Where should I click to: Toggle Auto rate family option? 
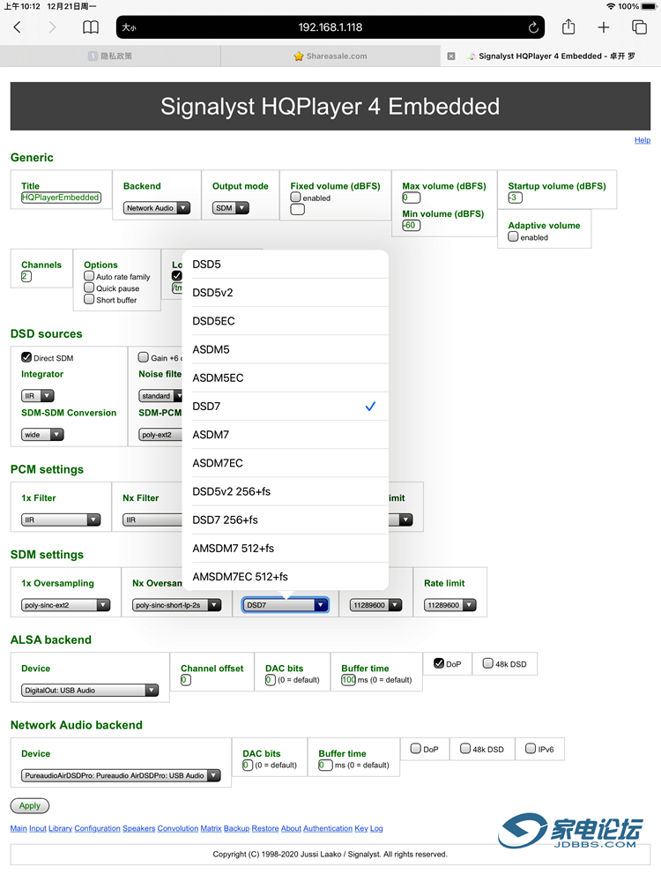(89, 276)
